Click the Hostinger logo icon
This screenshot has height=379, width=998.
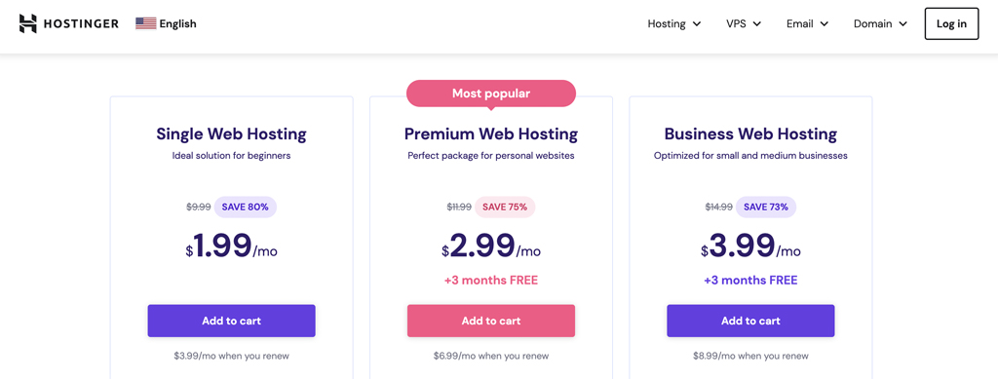[28, 24]
